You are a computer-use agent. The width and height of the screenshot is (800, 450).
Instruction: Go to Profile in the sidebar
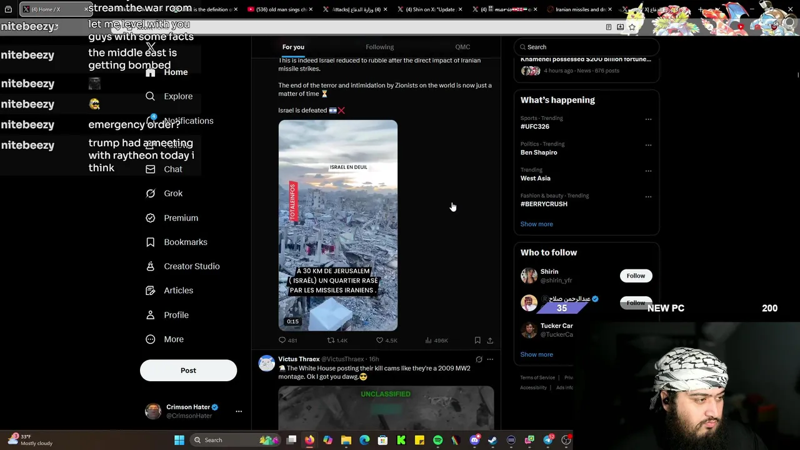167,315
